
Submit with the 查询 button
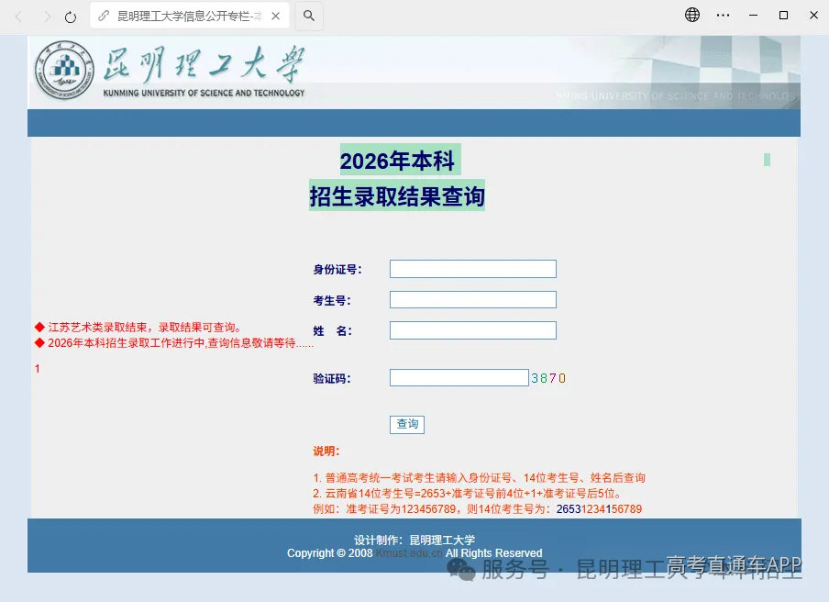pyautogui.click(x=407, y=424)
